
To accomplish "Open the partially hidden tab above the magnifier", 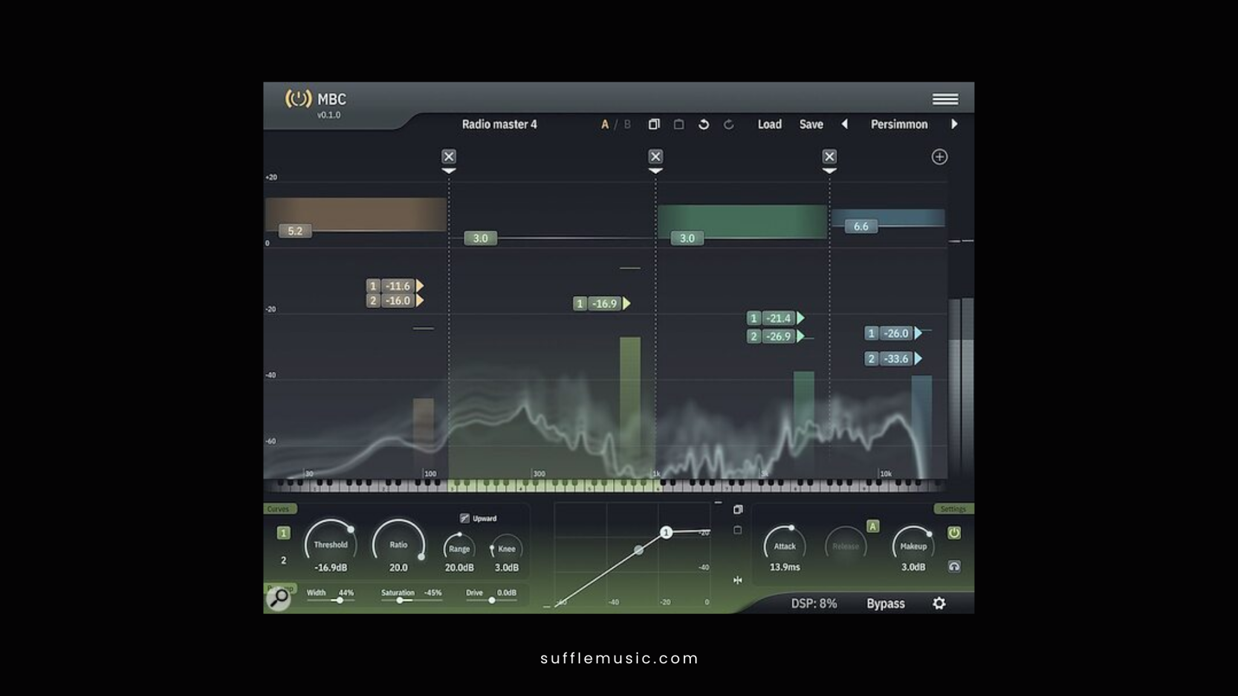I will point(279,587).
